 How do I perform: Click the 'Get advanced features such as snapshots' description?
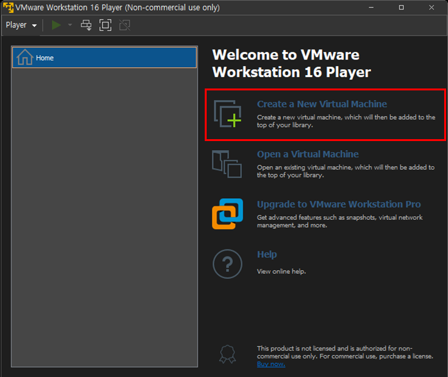(340, 221)
